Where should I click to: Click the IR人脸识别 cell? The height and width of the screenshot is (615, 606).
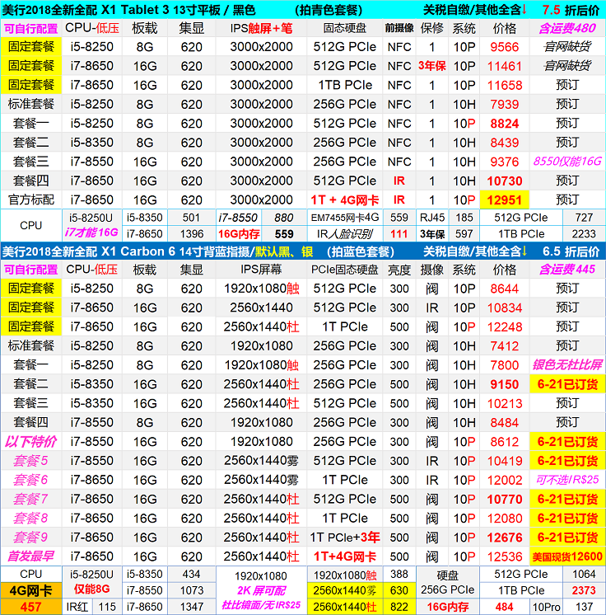click(345, 234)
